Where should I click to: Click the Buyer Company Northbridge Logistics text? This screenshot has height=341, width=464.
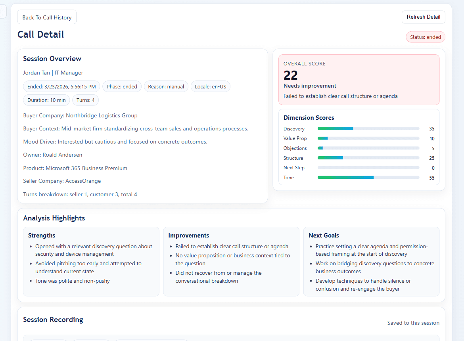click(80, 115)
